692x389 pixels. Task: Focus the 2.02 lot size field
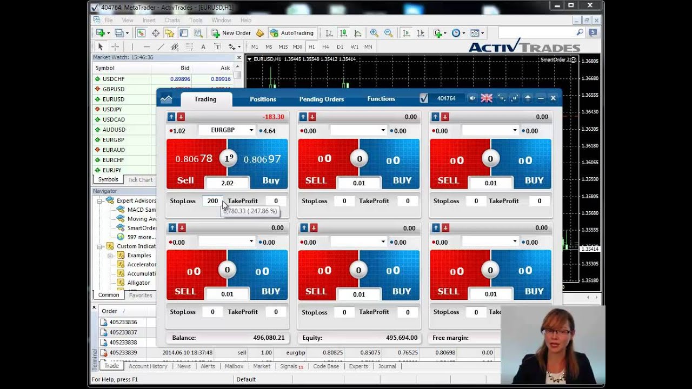(x=227, y=183)
